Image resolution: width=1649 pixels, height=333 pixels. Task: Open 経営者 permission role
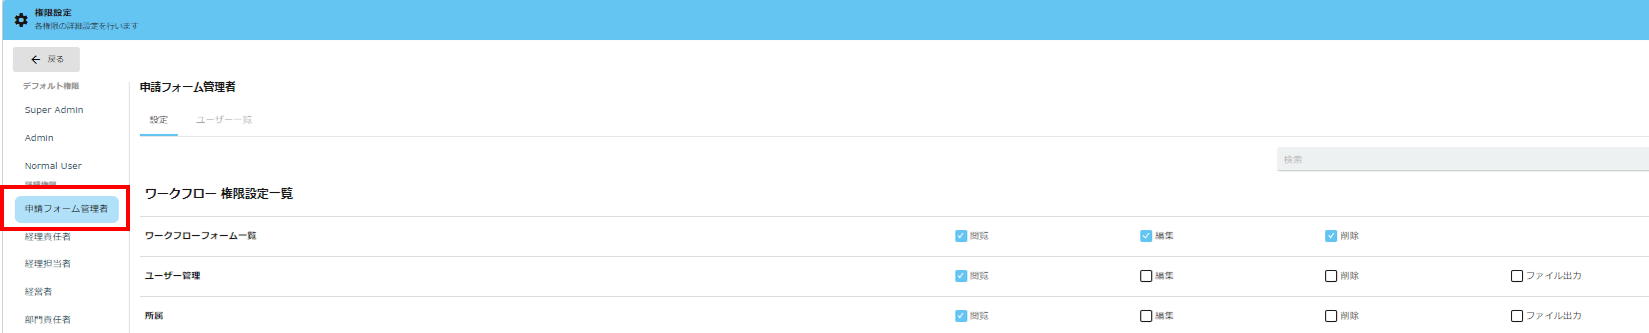coord(39,292)
